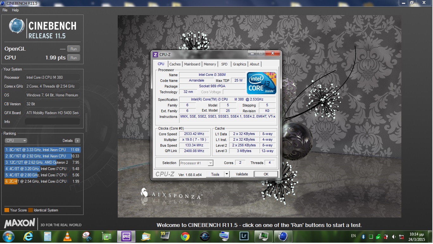Click the Level 3 cache value 3 MBytes
433x244 pixels.
click(244, 151)
